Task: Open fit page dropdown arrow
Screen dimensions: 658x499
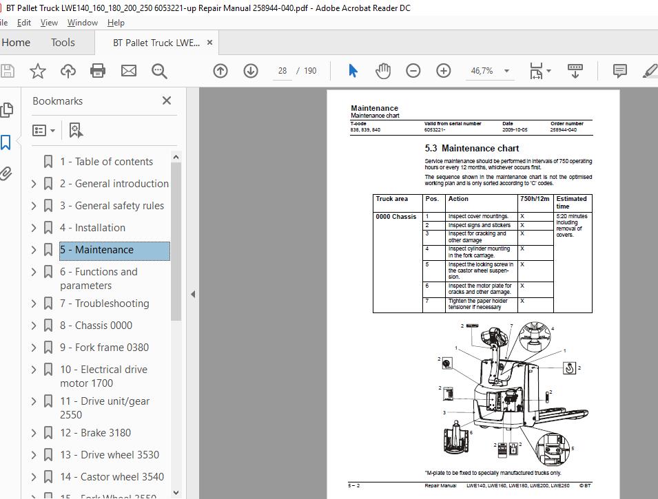Action: (x=548, y=71)
